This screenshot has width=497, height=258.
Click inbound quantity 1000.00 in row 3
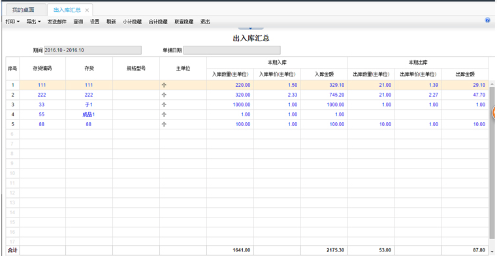point(242,105)
